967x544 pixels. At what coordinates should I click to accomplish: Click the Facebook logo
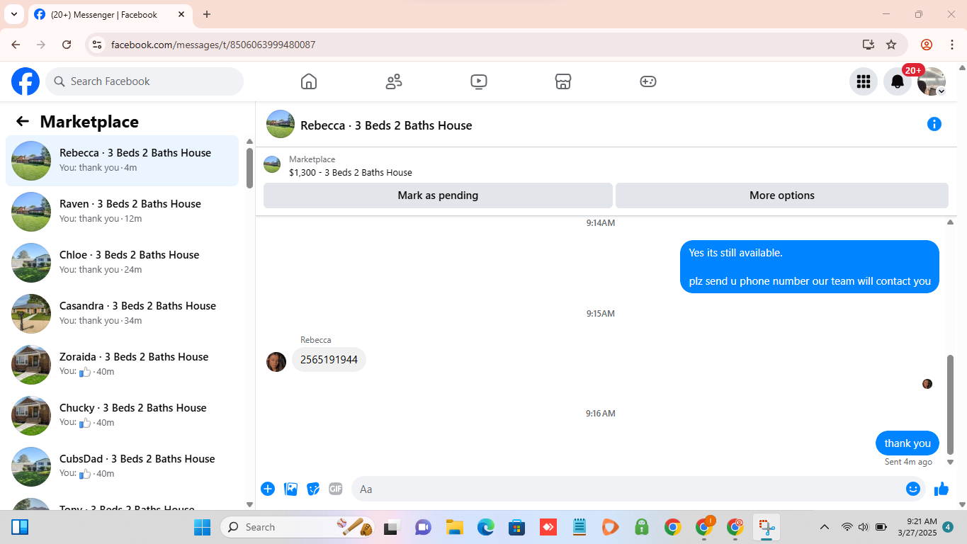point(26,81)
